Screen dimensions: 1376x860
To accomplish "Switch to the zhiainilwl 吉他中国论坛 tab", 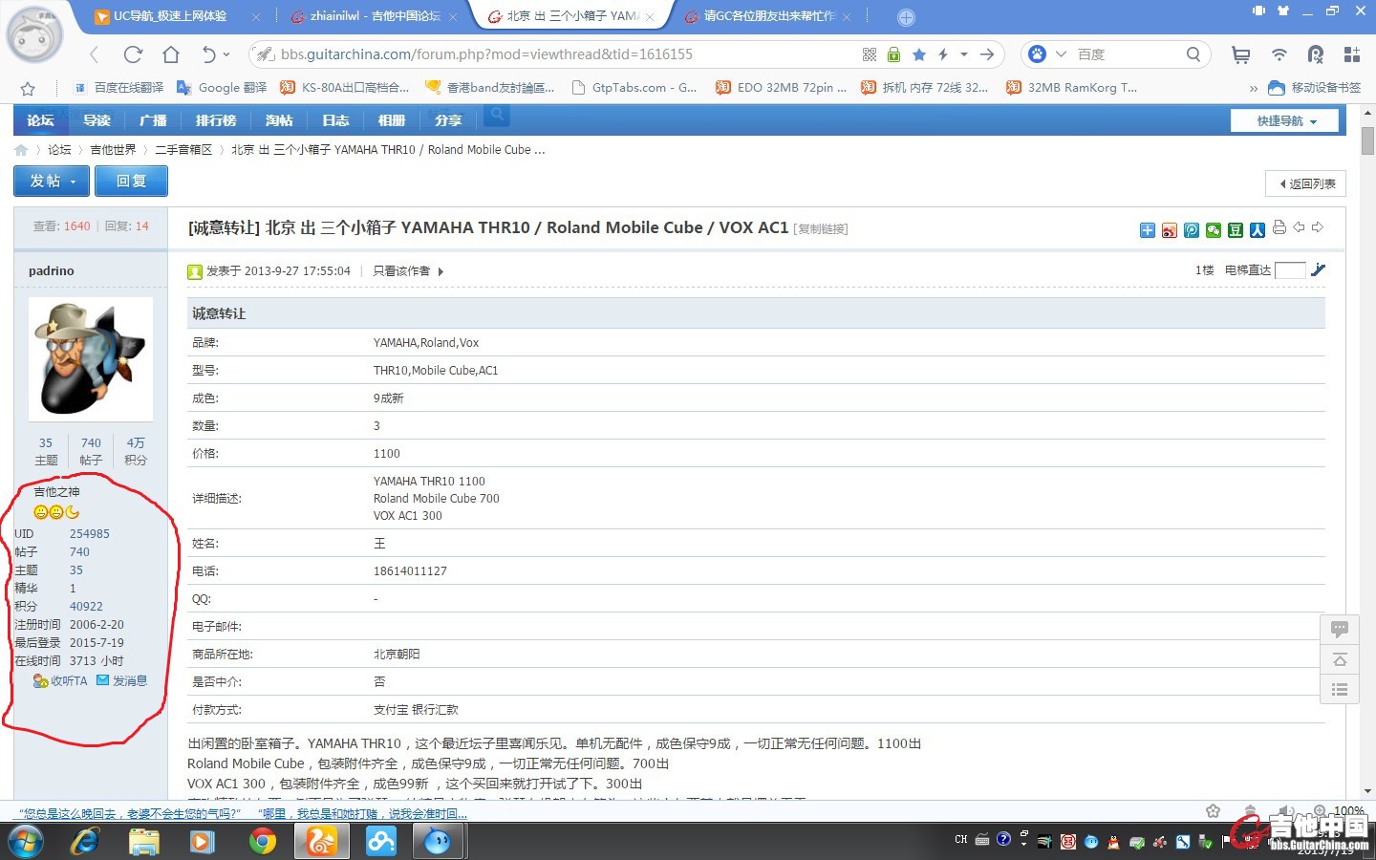I will click(375, 16).
